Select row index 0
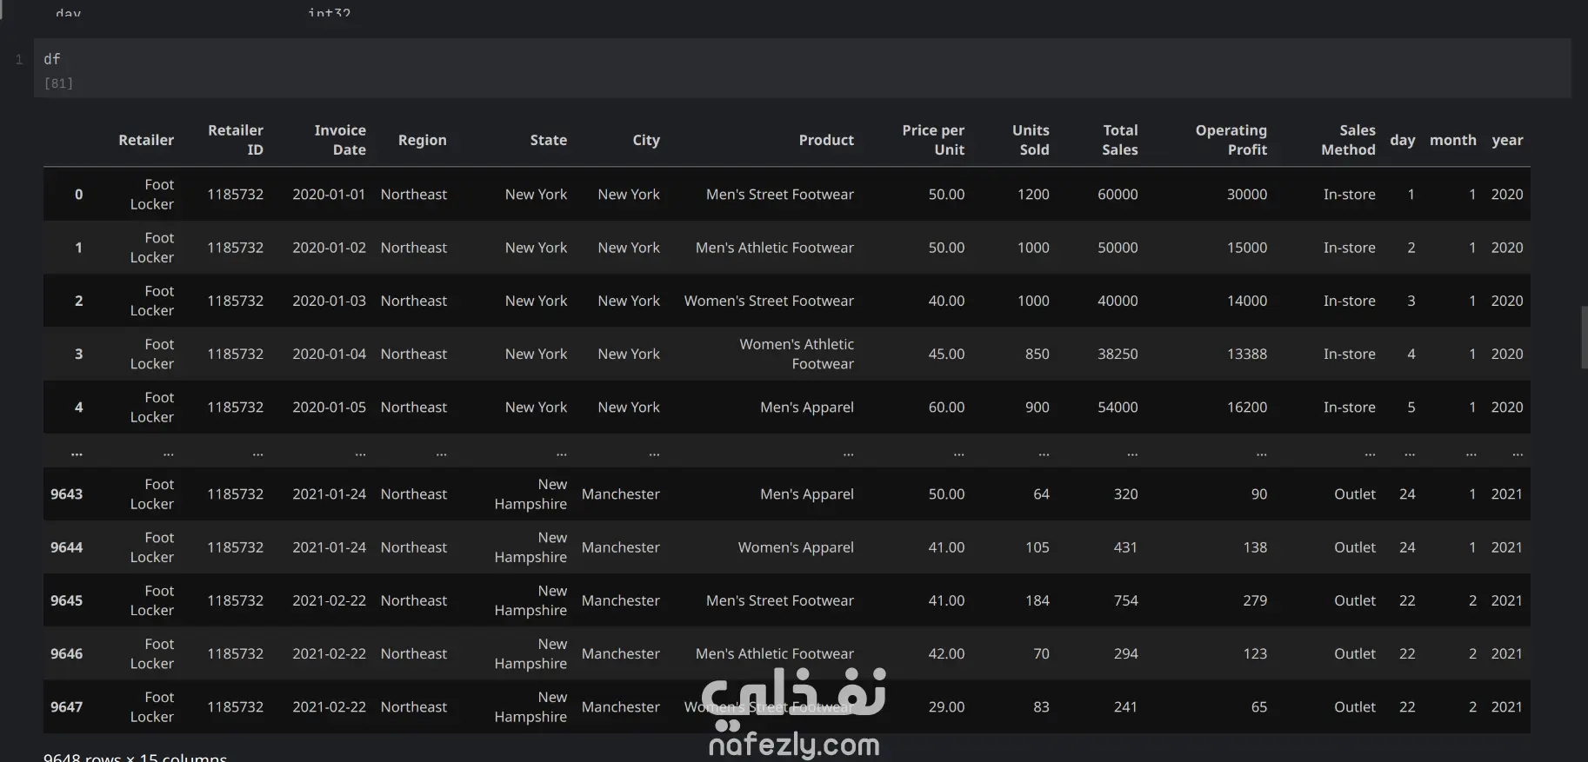The image size is (1588, 762). [x=78, y=195]
